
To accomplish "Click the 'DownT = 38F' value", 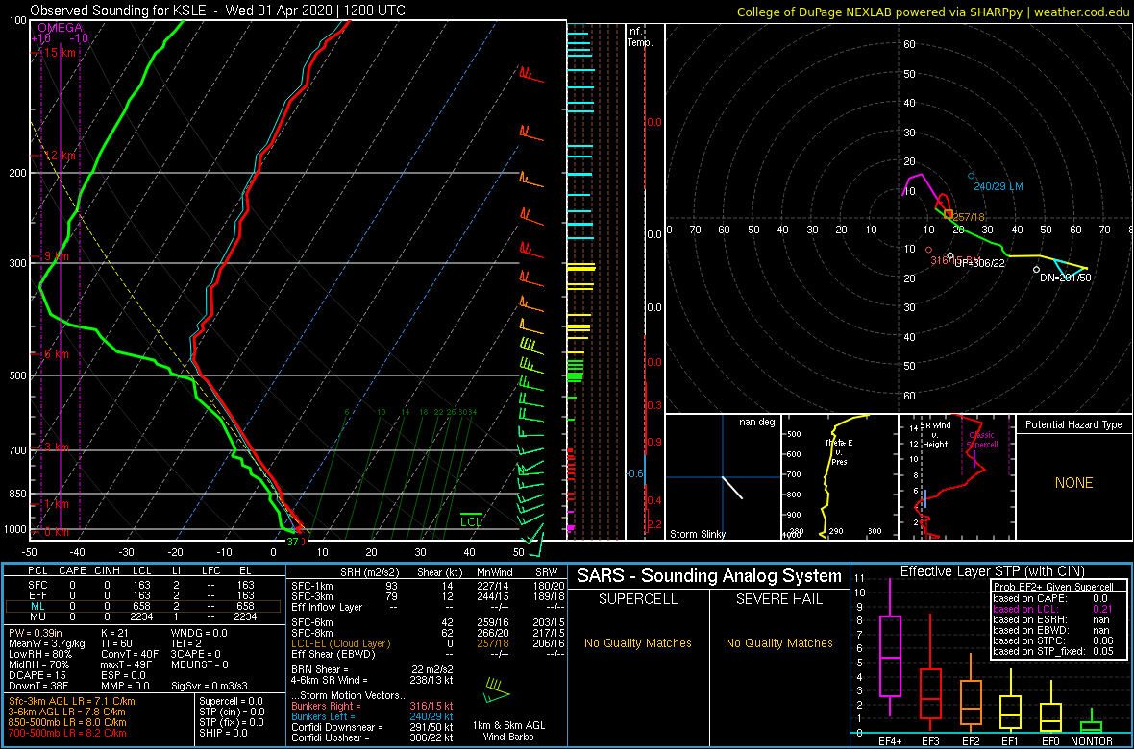I will click(x=38, y=685).
